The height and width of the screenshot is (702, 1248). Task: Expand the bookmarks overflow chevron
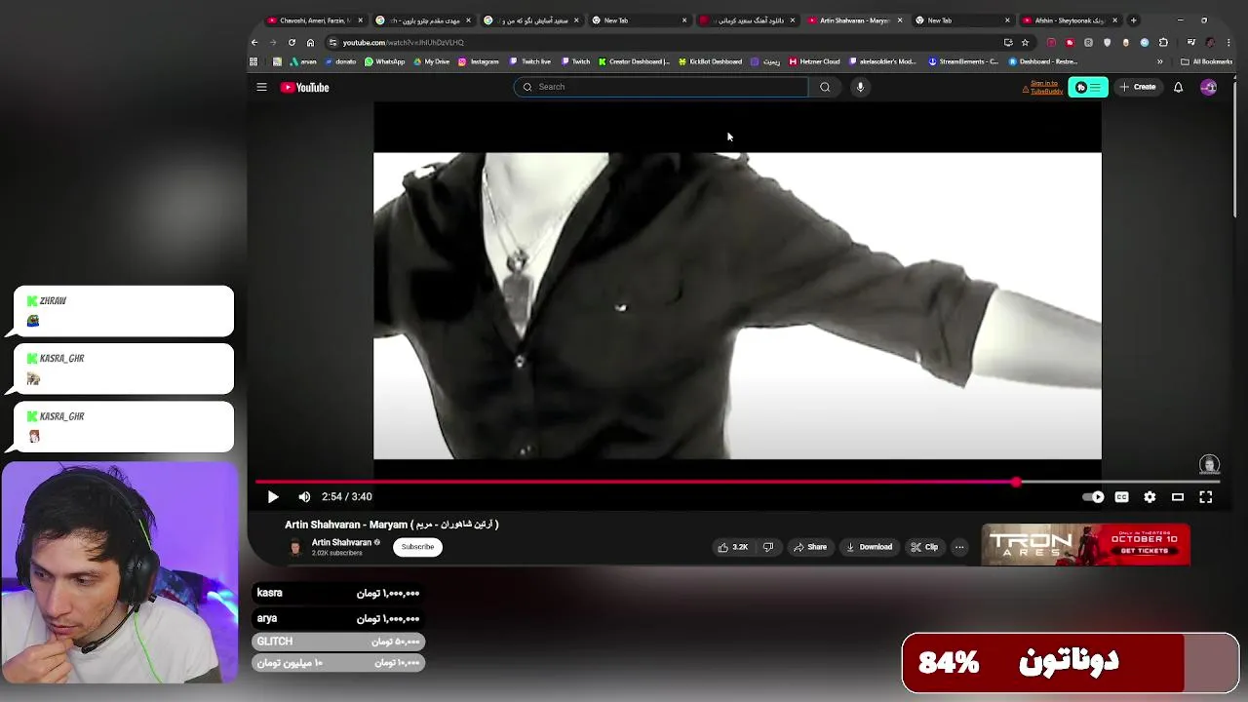tap(1159, 61)
